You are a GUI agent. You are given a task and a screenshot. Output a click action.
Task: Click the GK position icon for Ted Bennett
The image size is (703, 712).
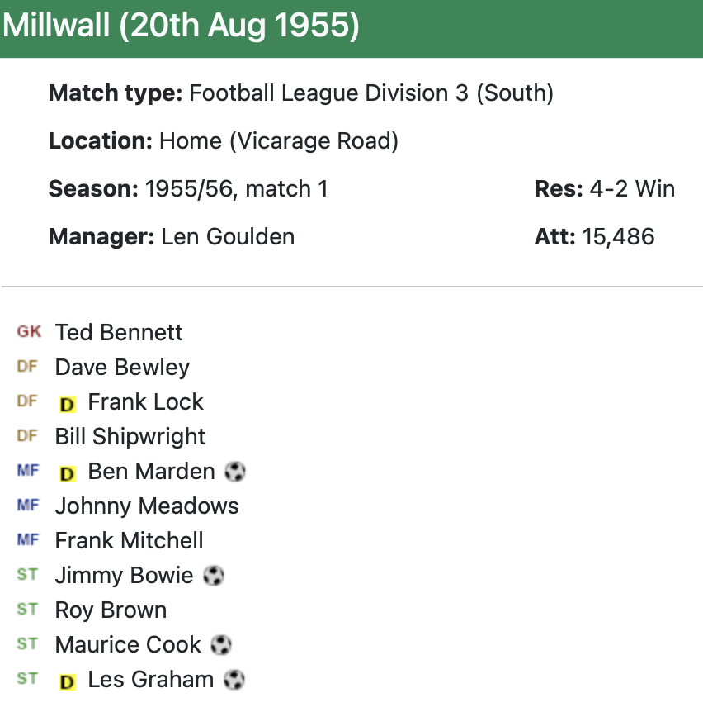click(x=29, y=332)
